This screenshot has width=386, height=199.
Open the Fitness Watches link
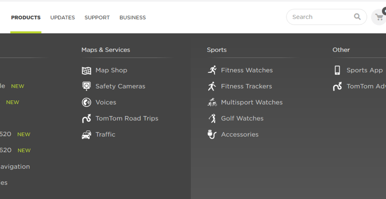pos(247,70)
